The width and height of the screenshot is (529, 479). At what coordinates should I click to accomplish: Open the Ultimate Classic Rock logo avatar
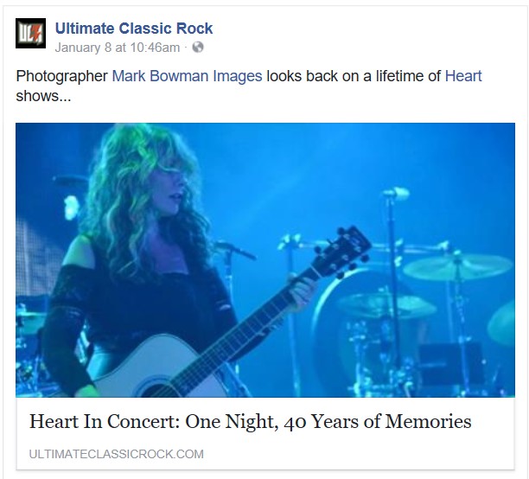tap(30, 33)
